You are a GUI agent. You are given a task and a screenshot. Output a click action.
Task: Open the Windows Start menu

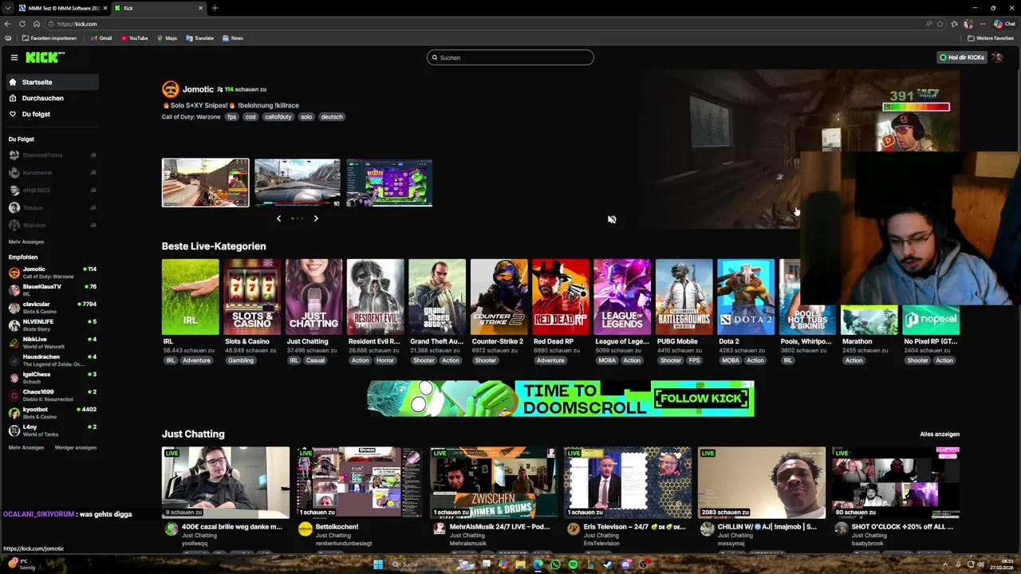click(378, 564)
